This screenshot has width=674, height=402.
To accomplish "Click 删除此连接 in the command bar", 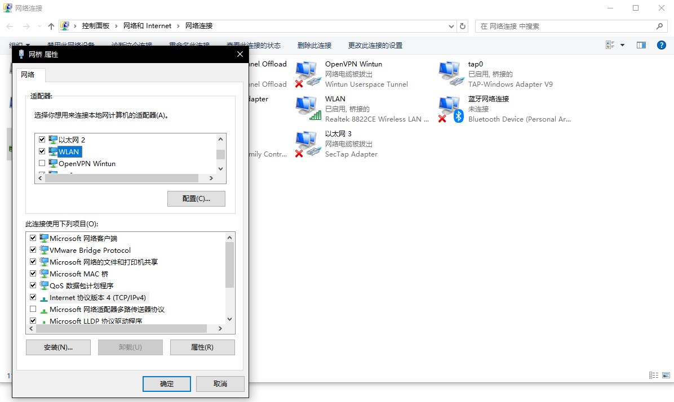I will coord(314,45).
